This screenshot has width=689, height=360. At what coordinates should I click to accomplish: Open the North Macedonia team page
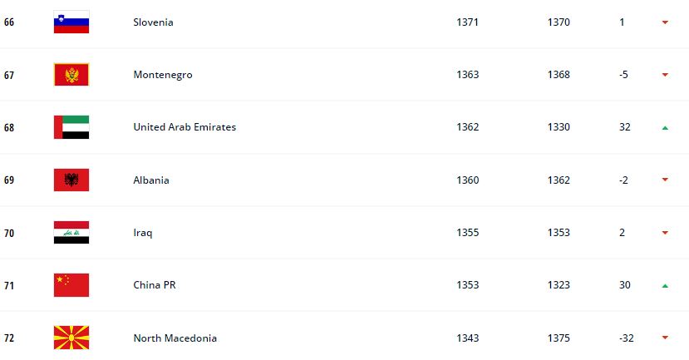(175, 338)
